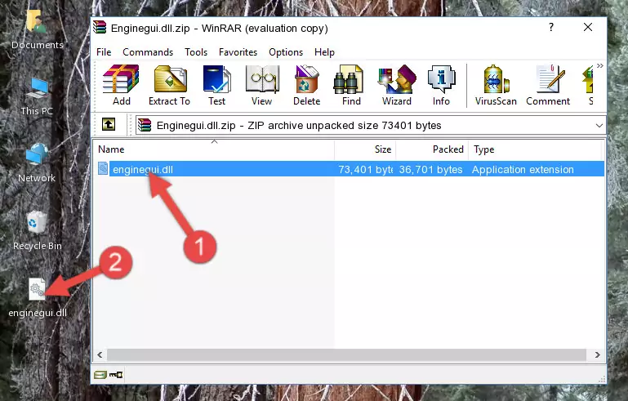The image size is (628, 401).
Task: Open the Help menu
Action: point(324,52)
